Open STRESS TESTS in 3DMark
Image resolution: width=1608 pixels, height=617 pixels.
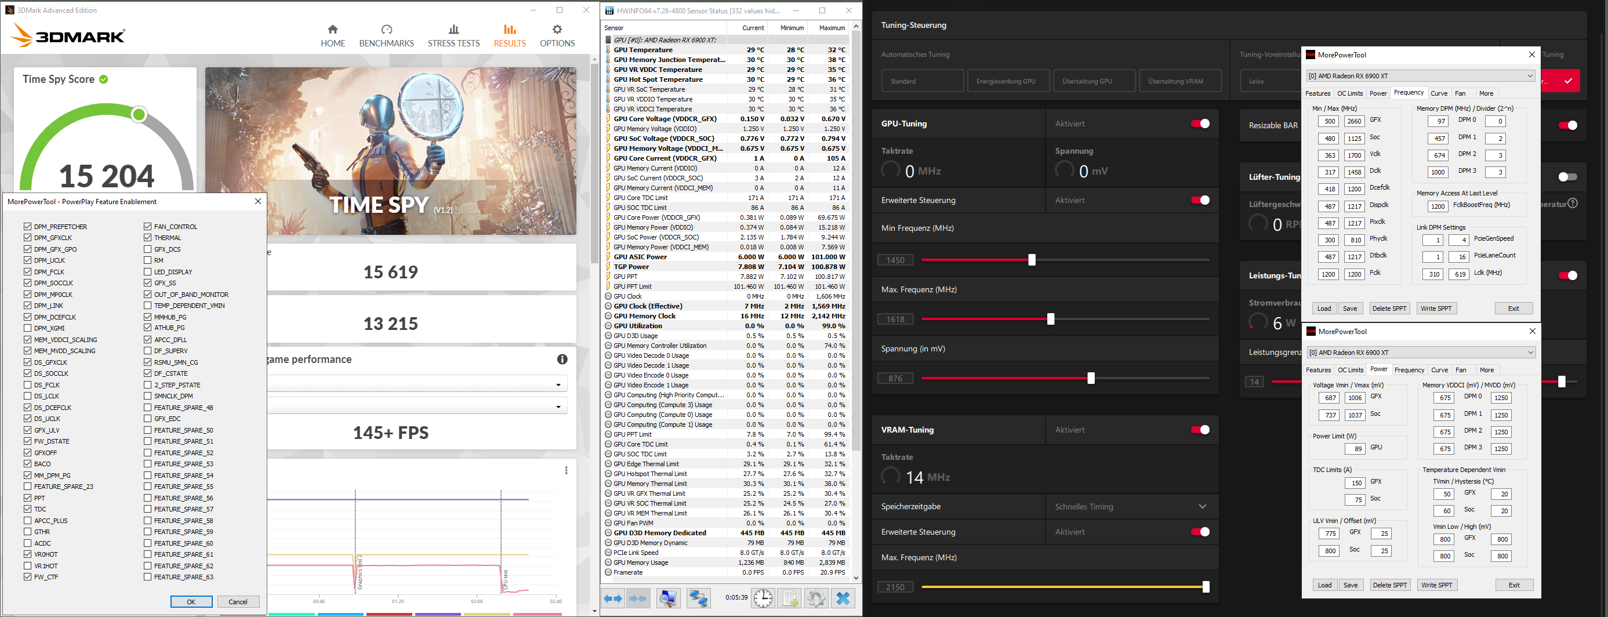(x=454, y=36)
